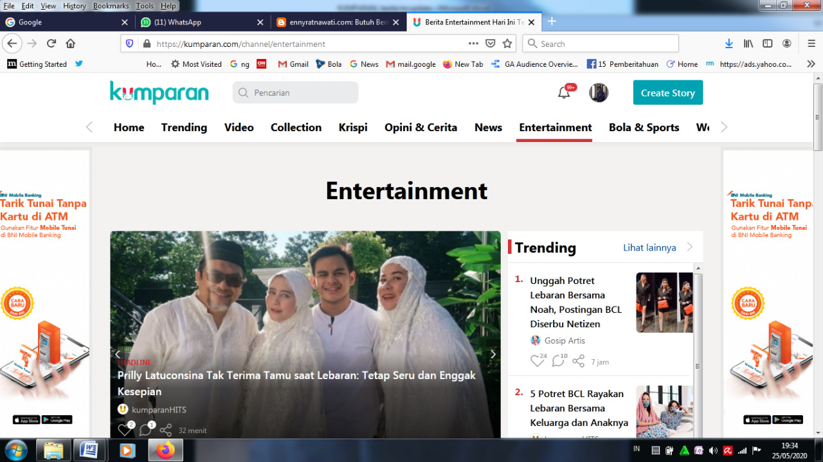Screen dimensions: 823x462
Task: Click the right chevron on the channel navigation
Action: pos(724,127)
